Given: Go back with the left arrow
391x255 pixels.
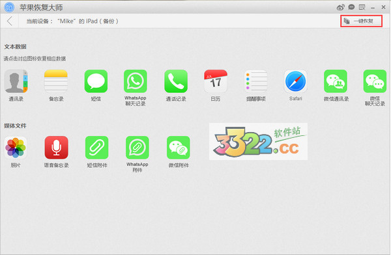Looking at the screenshot, I should pos(10,21).
